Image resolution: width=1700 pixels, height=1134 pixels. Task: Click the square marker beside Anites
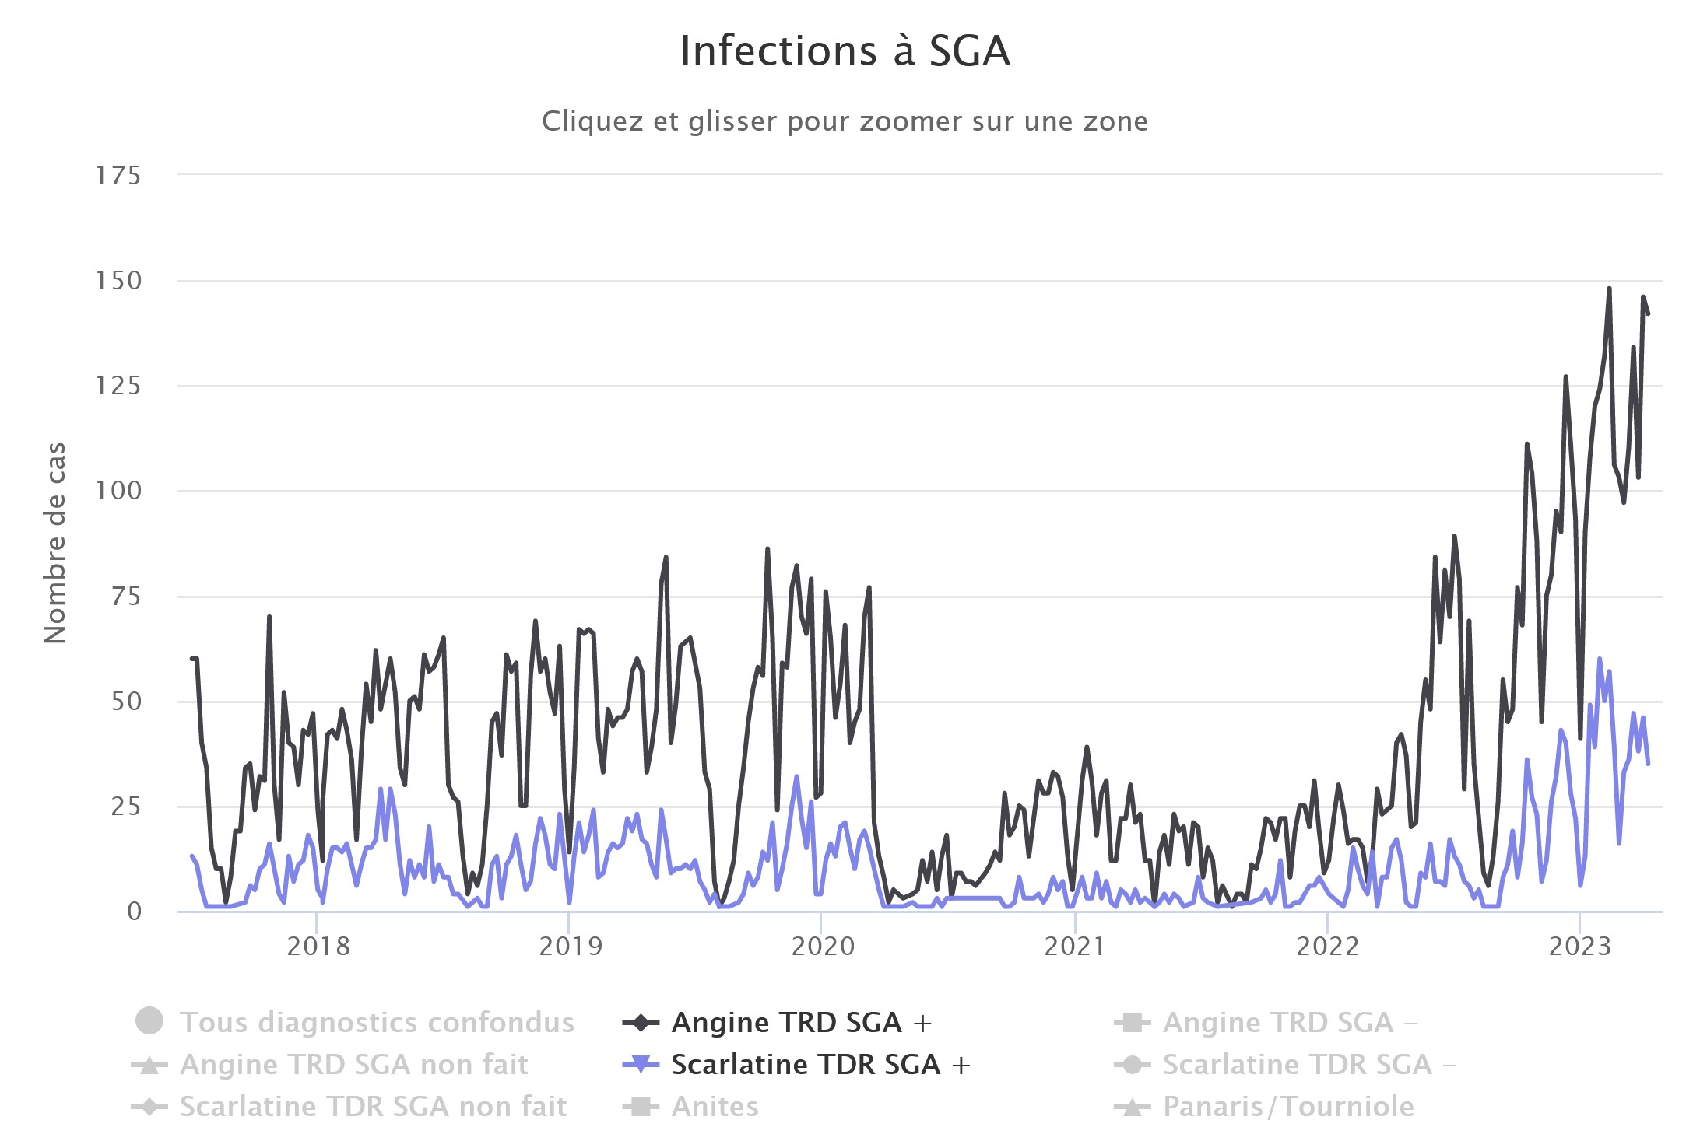coord(641,1106)
